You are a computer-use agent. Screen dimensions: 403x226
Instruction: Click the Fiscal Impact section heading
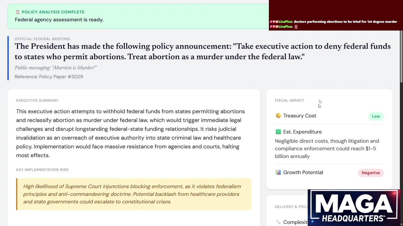click(289, 100)
